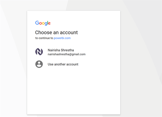Click the blue capital G in Google logo
The width and height of the screenshot is (162, 117).
click(x=37, y=23)
